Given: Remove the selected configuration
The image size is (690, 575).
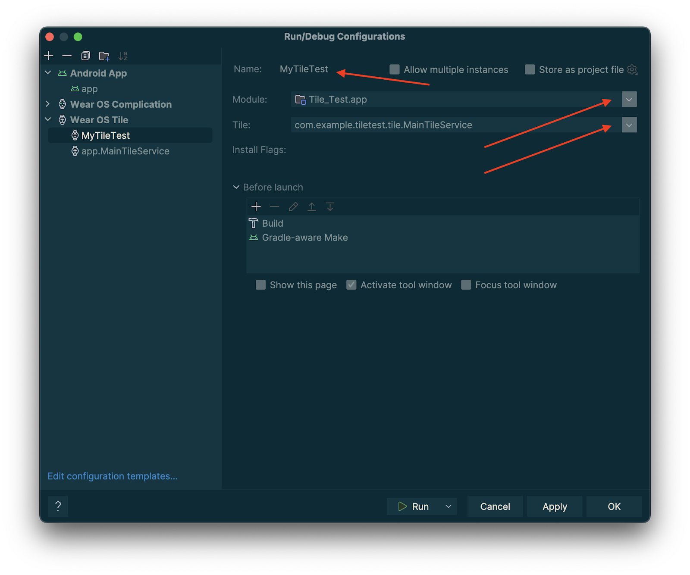Looking at the screenshot, I should coord(66,56).
